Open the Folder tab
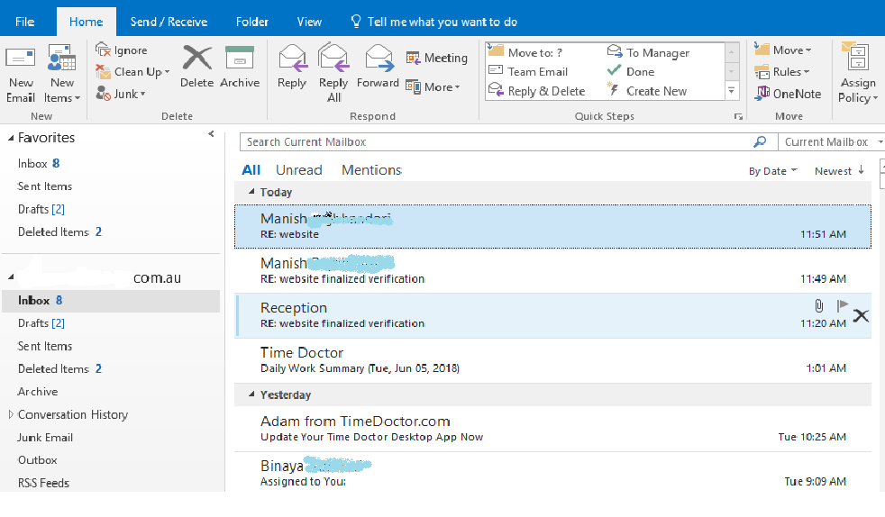This screenshot has width=885, height=517. point(251,22)
